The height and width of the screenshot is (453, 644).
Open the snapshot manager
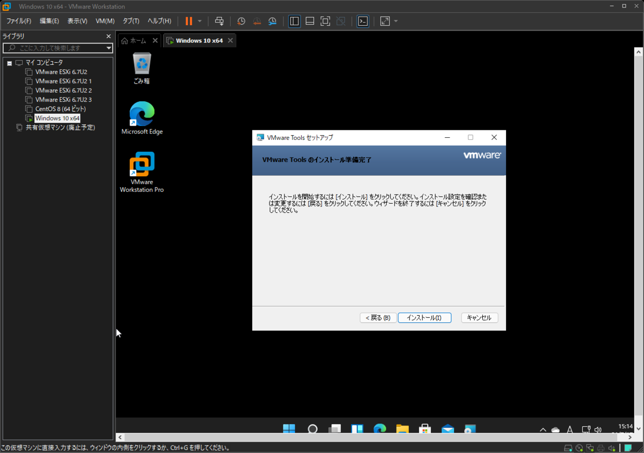[273, 21]
